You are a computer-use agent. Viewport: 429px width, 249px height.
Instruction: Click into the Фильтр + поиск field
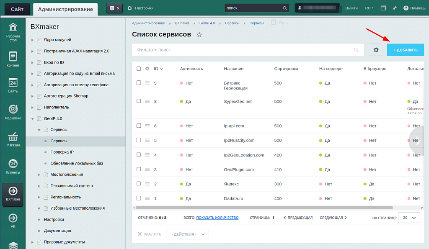(243, 50)
